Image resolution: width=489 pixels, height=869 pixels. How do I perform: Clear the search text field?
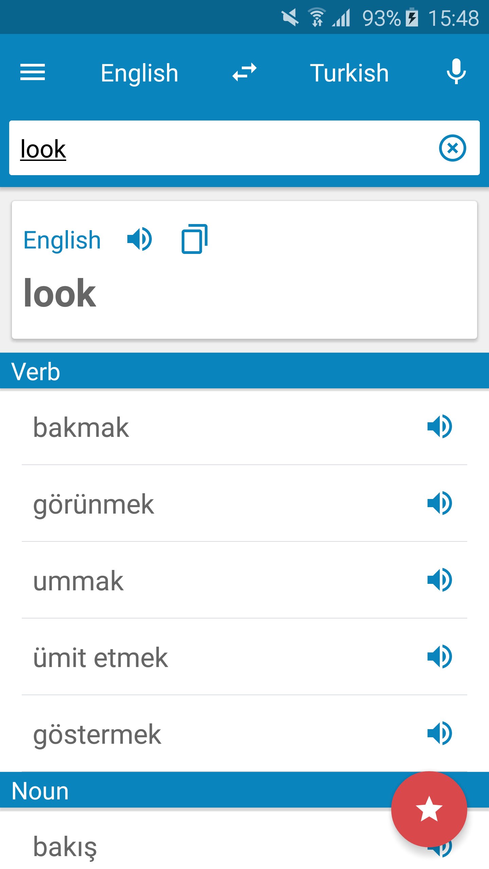[452, 148]
